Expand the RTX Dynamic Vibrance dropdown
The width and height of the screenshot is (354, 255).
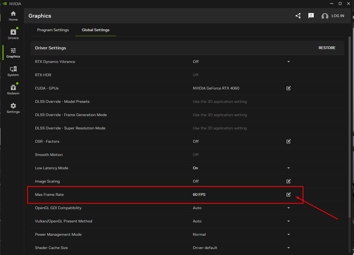pos(289,62)
